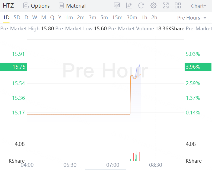The height and width of the screenshot is (170, 212).
Task: Select the 1D timeframe tab
Action: (6, 18)
